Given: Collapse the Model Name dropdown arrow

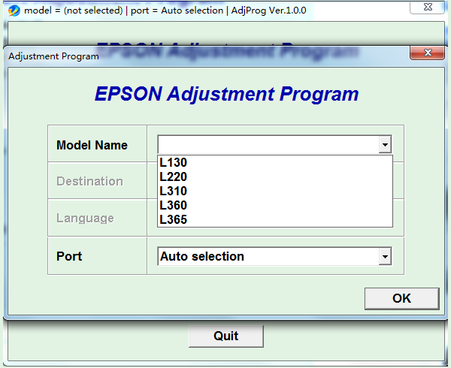Looking at the screenshot, I should click(x=385, y=145).
